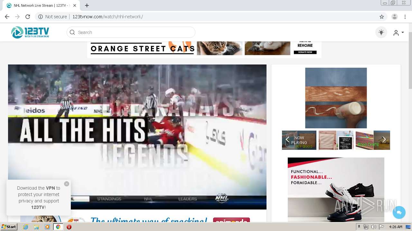
Task: Reload the current page
Action: 28,17
